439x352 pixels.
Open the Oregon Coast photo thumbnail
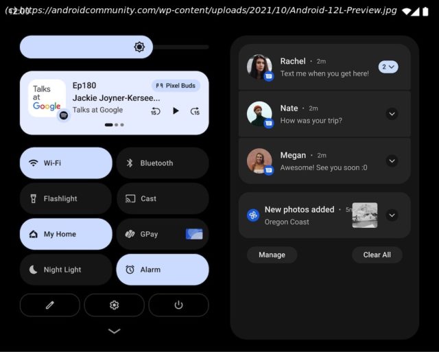(365, 215)
